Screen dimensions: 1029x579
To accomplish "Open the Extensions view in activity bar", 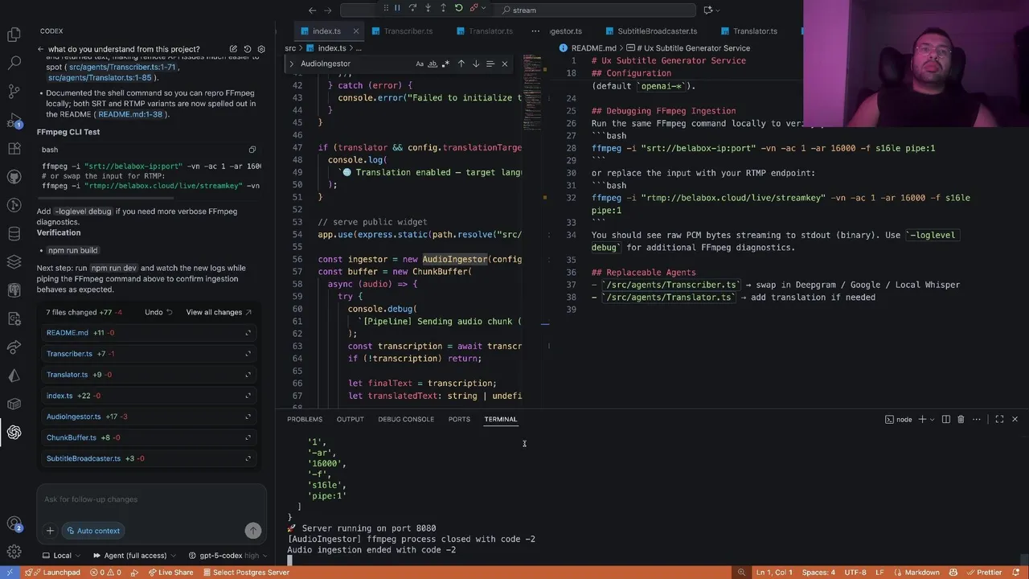I will 14,149.
